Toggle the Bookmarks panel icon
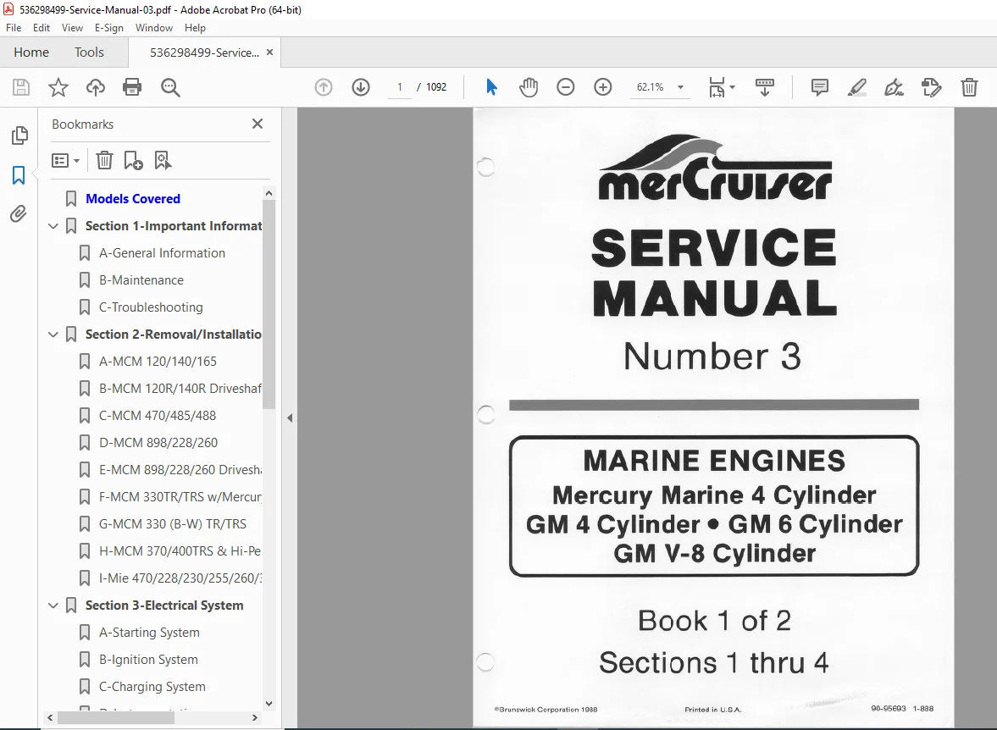This screenshot has width=997, height=730. pos(19,174)
